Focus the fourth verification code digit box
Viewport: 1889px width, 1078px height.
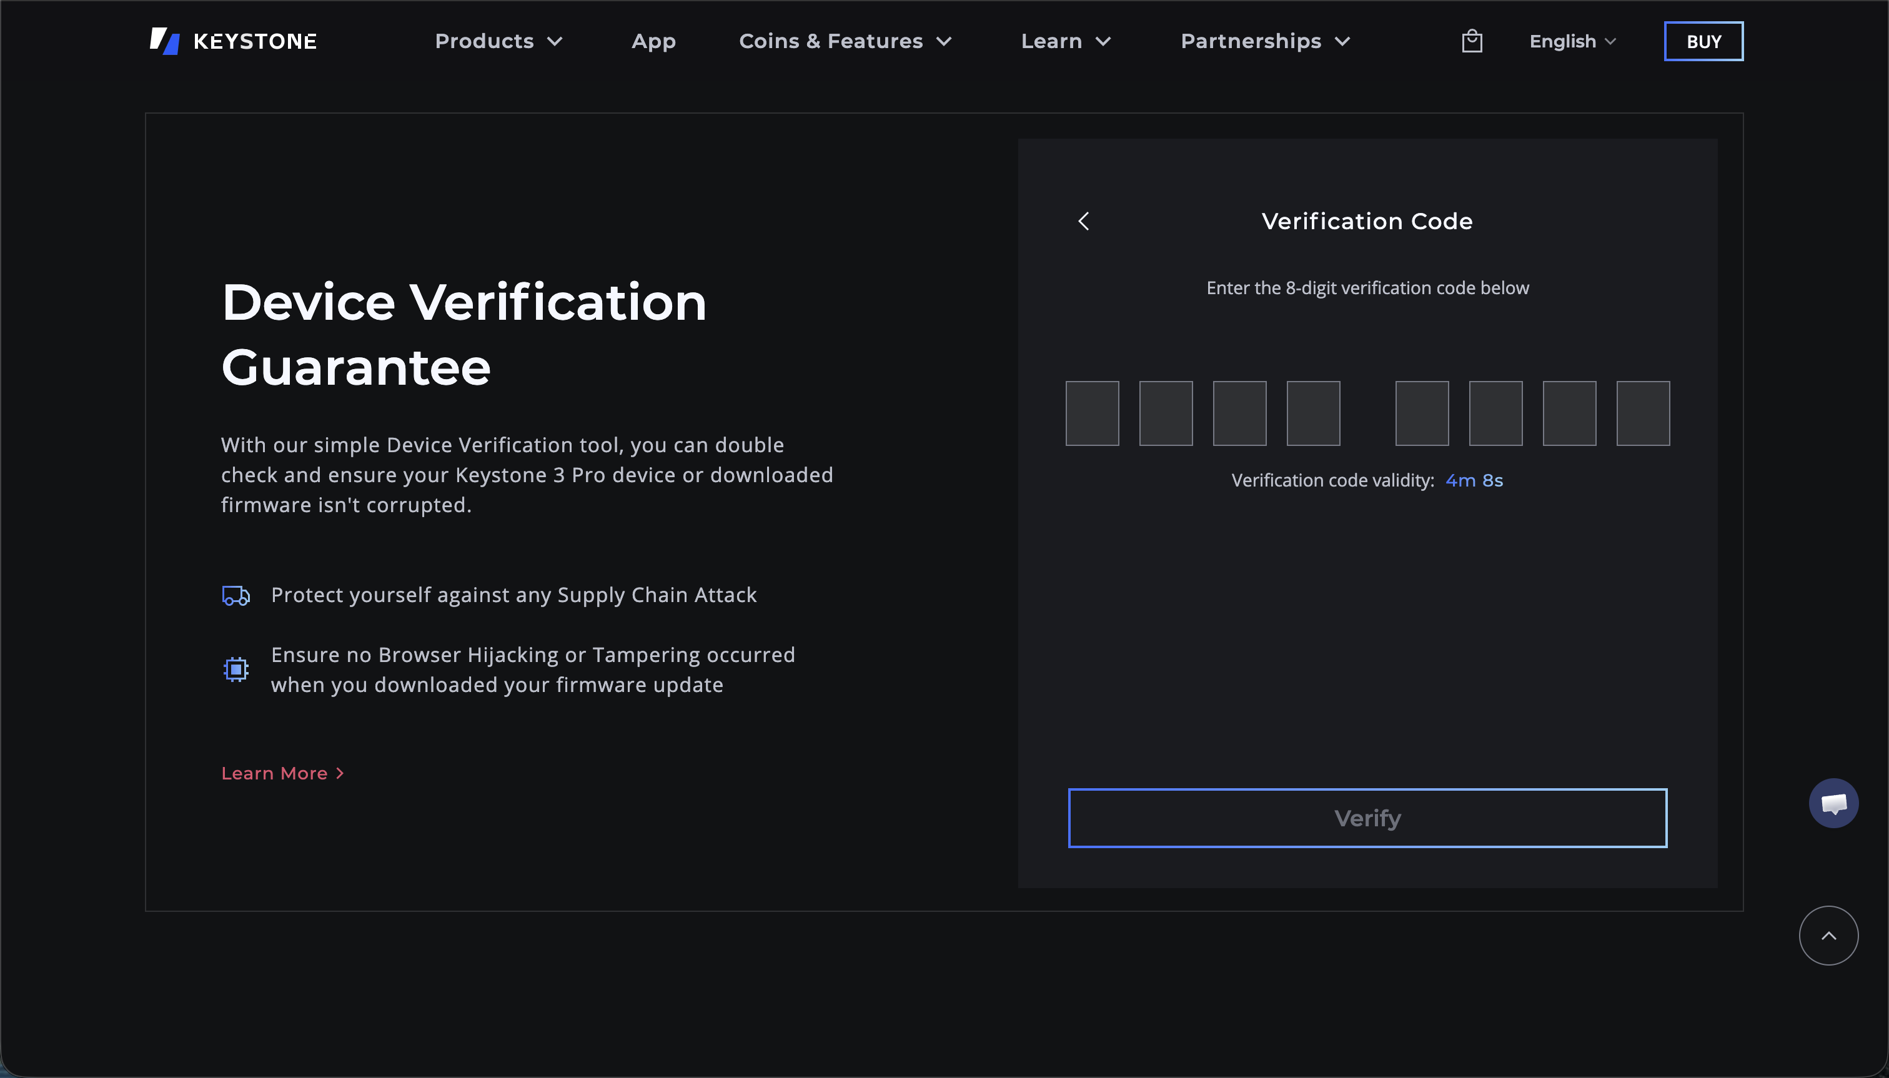(1313, 413)
